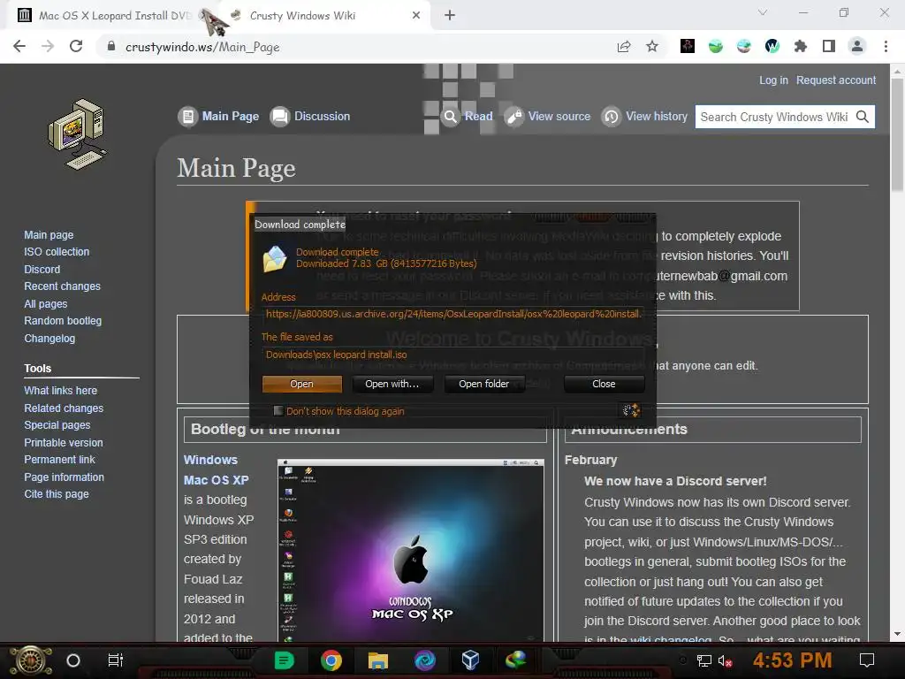Open the View source tab

point(548,116)
